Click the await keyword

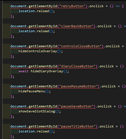(24, 71)
